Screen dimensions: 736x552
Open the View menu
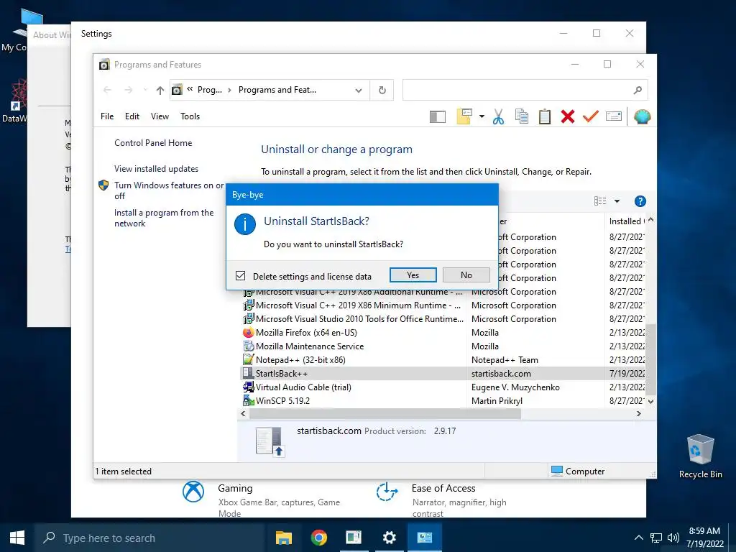(160, 116)
